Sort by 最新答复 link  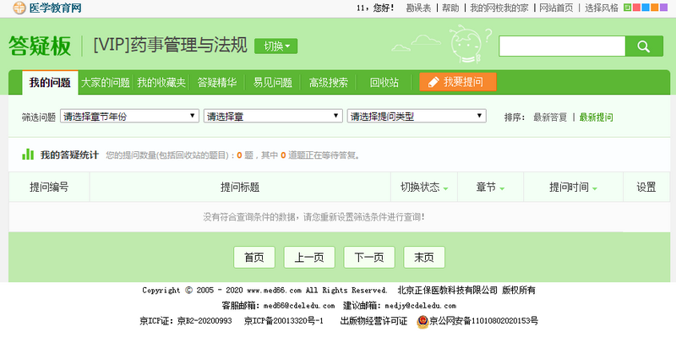[x=549, y=117]
